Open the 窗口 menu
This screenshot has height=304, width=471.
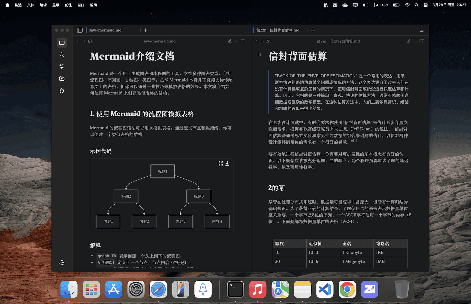pyautogui.click(x=81, y=5)
